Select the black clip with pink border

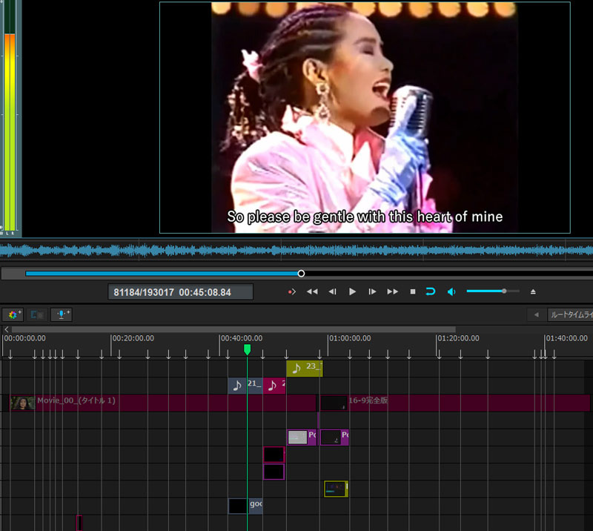274,455
